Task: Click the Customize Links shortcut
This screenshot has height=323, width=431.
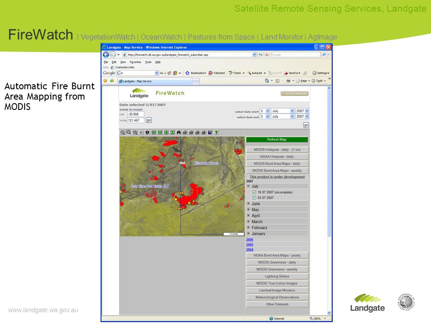Action: click(122, 67)
